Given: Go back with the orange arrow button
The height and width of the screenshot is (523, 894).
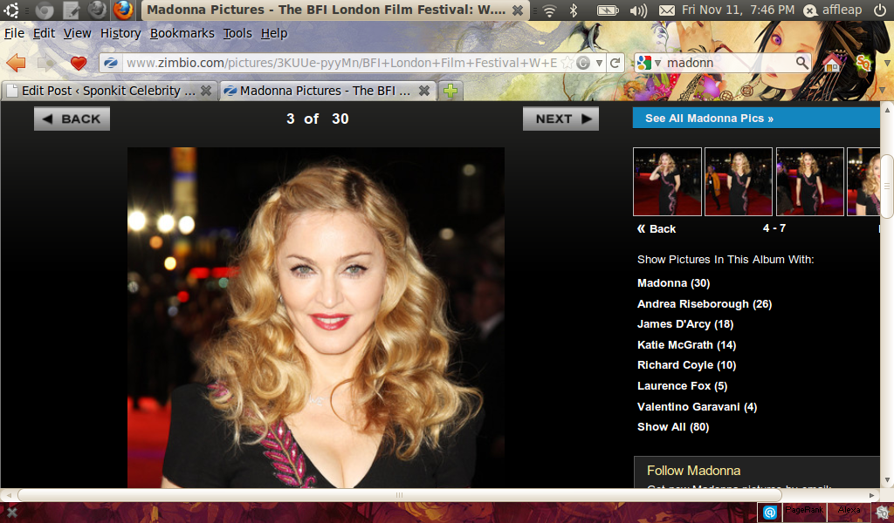Looking at the screenshot, I should [17, 62].
